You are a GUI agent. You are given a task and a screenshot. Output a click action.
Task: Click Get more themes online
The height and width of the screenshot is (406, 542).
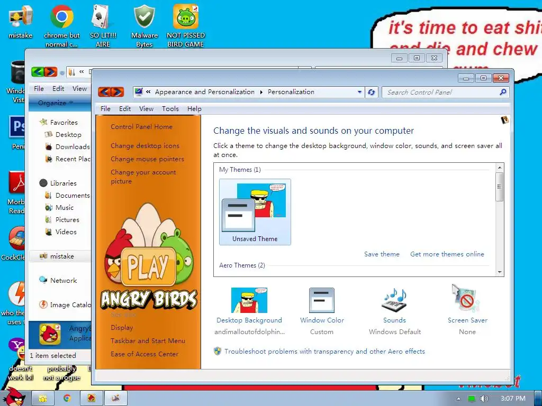click(x=447, y=254)
